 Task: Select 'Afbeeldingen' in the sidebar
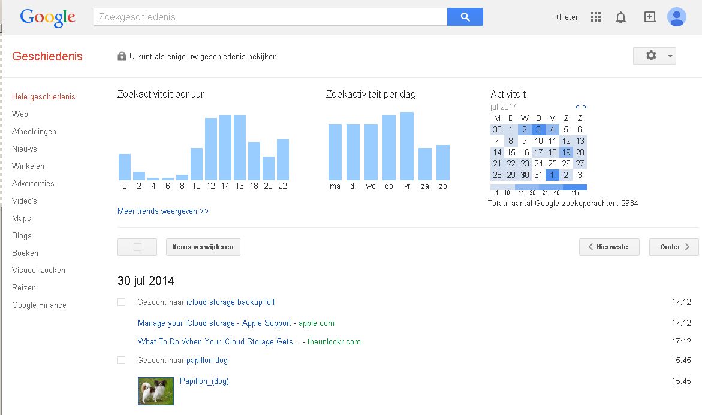(x=34, y=131)
